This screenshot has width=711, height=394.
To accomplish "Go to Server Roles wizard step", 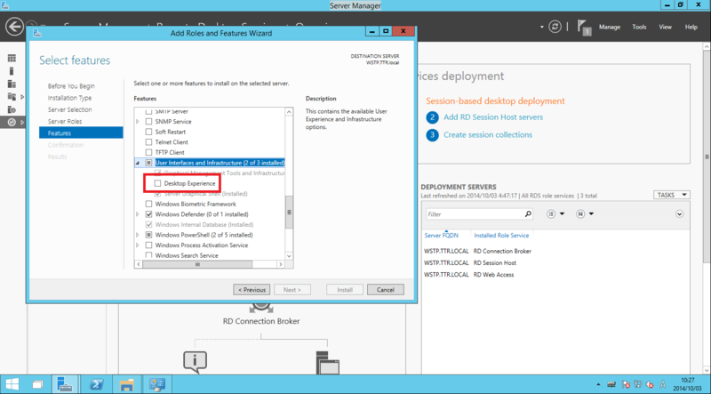I will pyautogui.click(x=65, y=121).
